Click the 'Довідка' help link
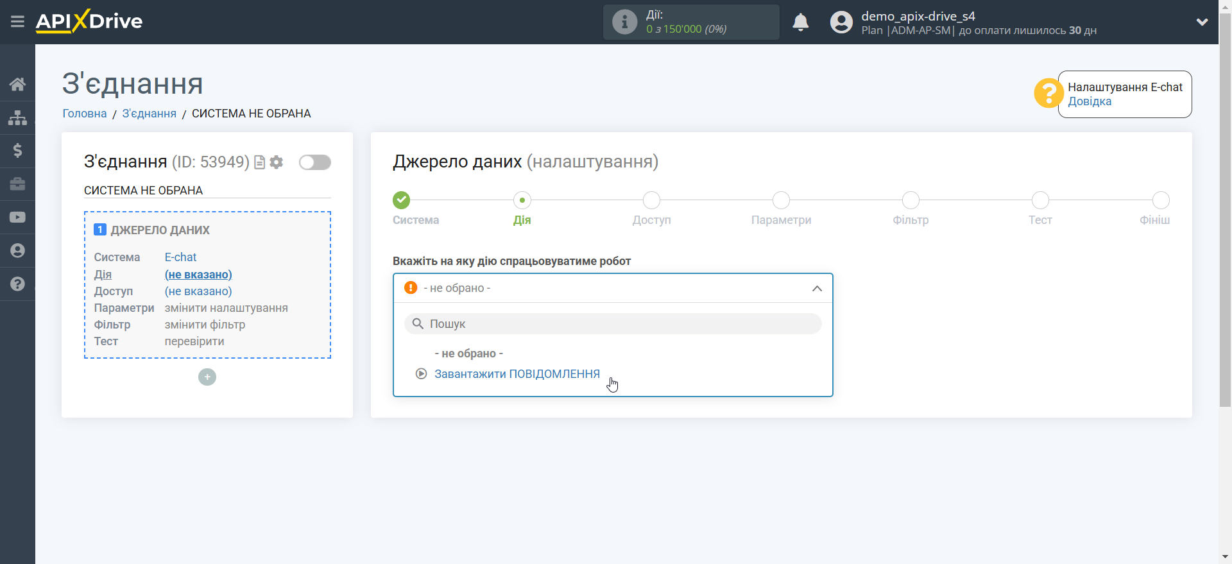The width and height of the screenshot is (1232, 564). (x=1089, y=101)
